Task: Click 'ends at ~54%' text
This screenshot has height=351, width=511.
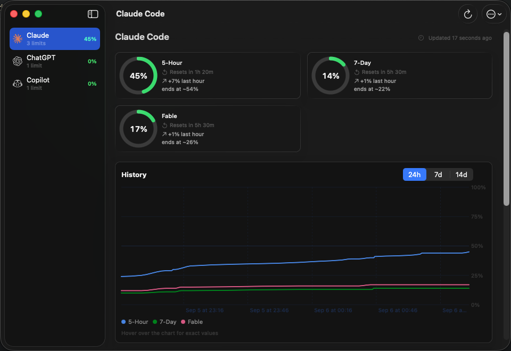Action: (180, 89)
